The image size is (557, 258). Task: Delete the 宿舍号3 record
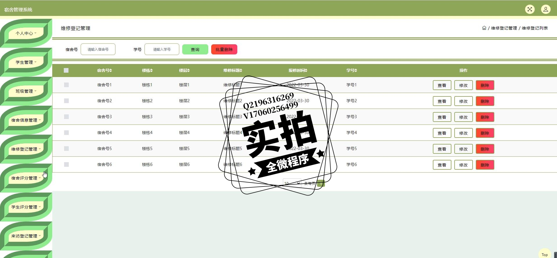(x=485, y=117)
